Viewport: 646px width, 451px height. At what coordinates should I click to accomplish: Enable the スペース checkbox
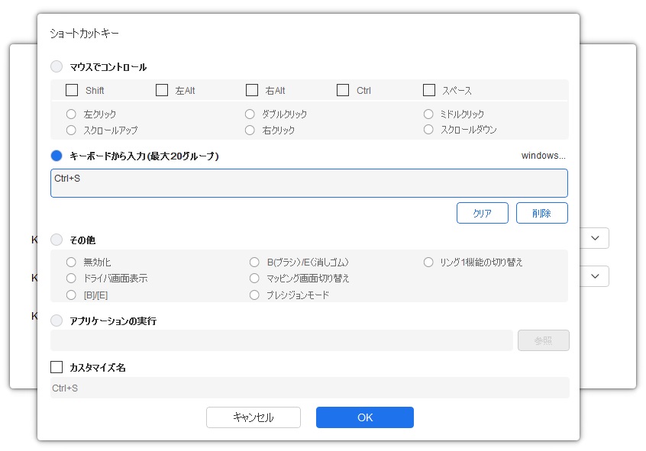(x=429, y=90)
